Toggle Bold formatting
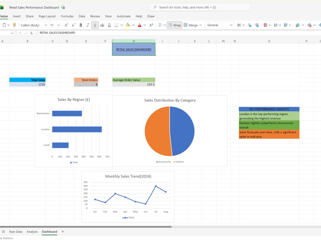The width and height of the screenshot is (321, 240). pyautogui.click(x=81, y=25)
